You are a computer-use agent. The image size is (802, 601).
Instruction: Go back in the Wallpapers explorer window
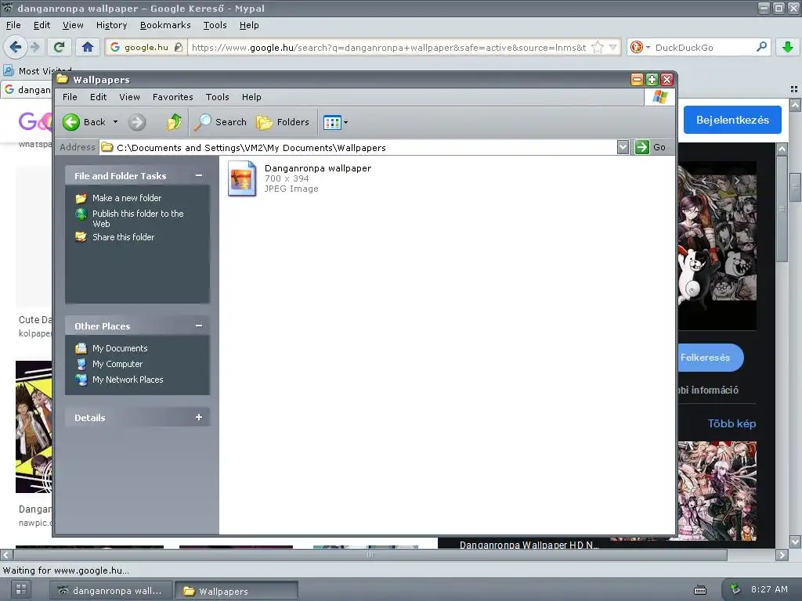(x=84, y=122)
